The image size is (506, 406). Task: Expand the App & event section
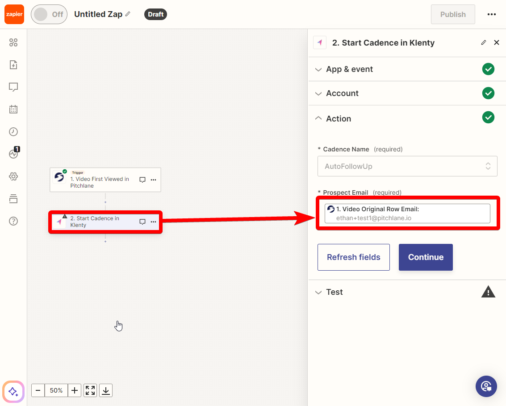click(x=407, y=69)
